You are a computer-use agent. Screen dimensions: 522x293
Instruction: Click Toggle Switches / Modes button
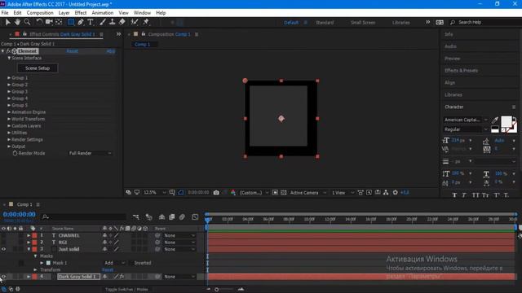point(126,290)
